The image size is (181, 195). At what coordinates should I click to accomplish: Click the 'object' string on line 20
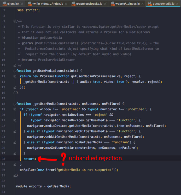100,115
